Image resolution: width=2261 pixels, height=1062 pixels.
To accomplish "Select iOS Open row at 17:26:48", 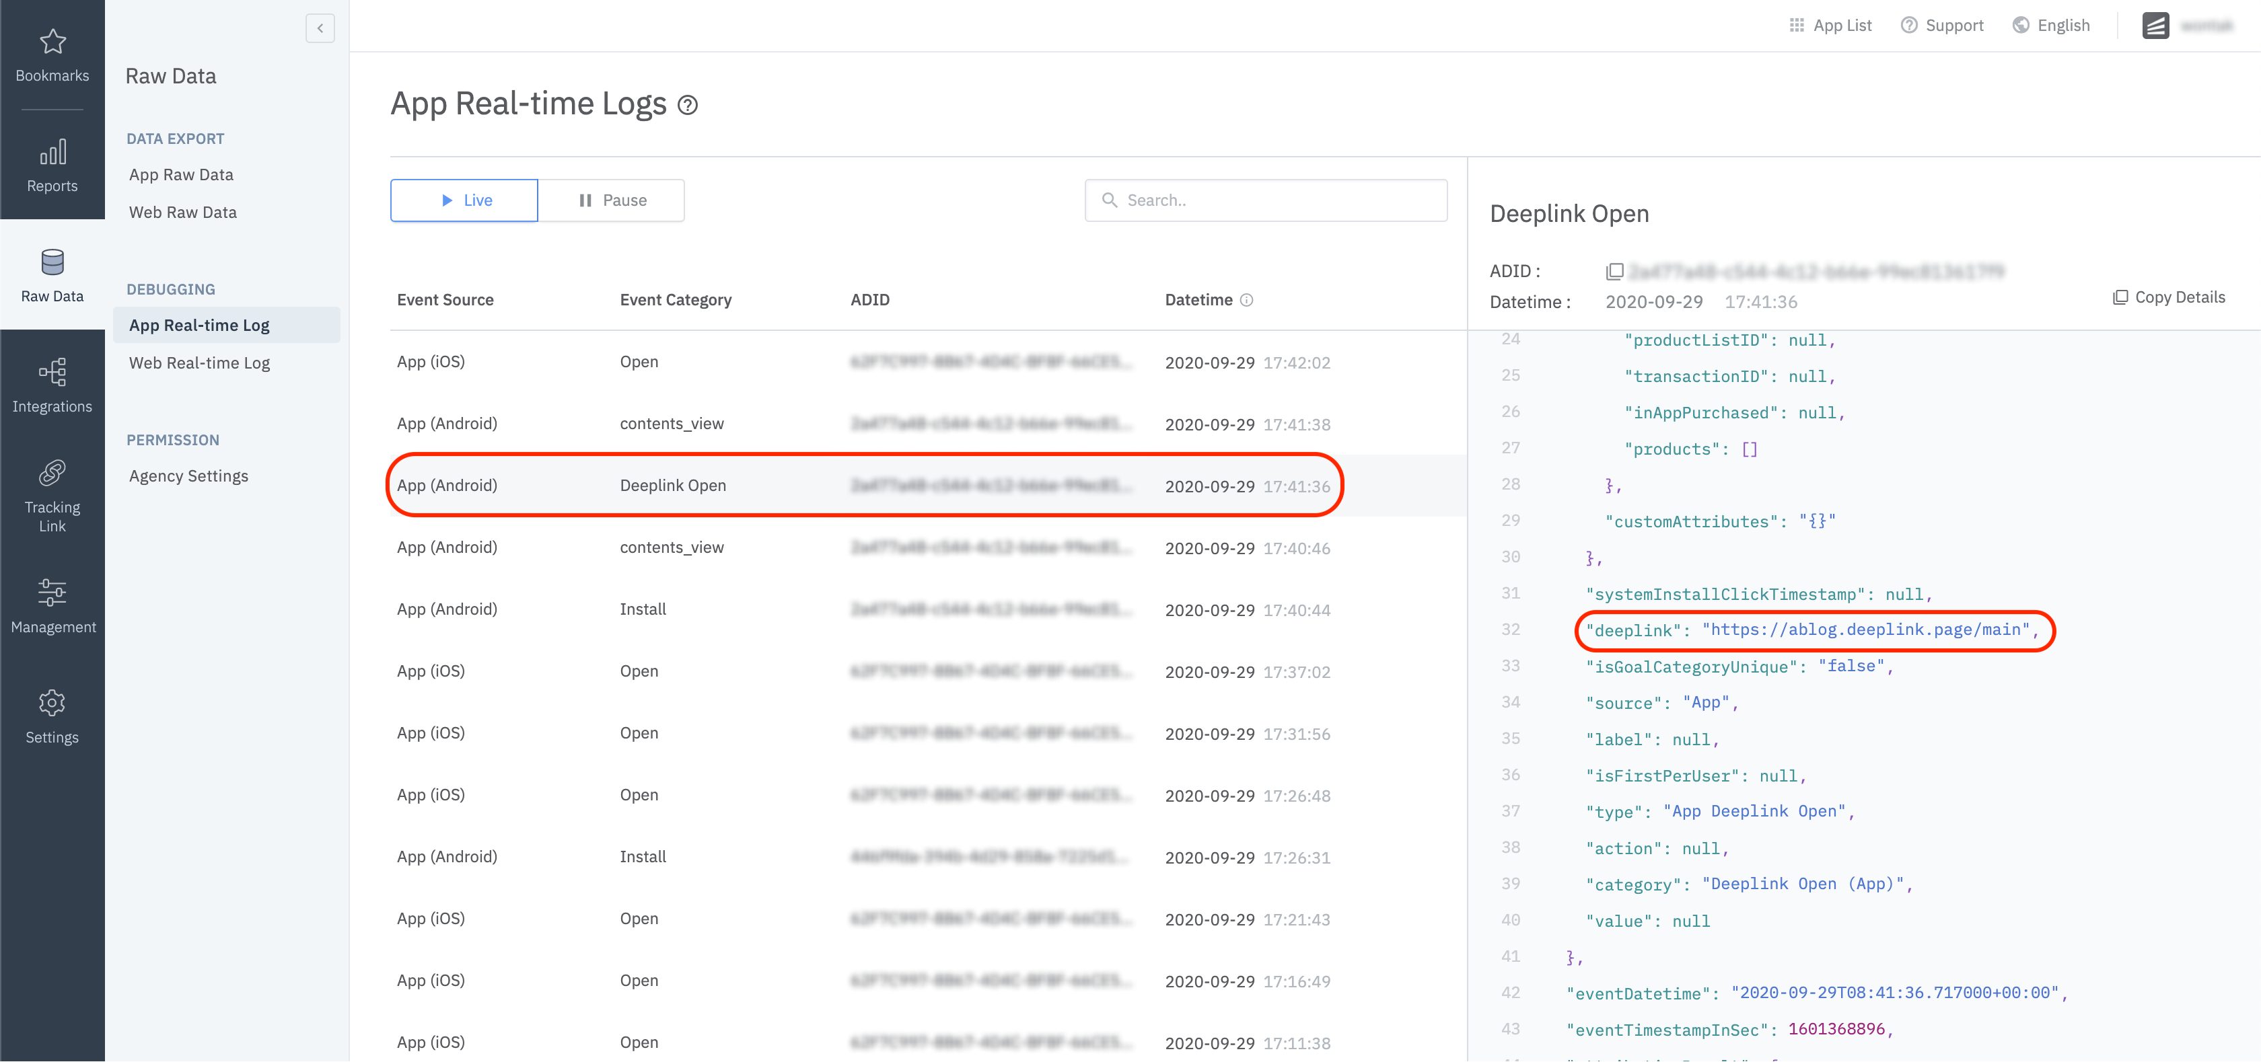I will tap(929, 796).
